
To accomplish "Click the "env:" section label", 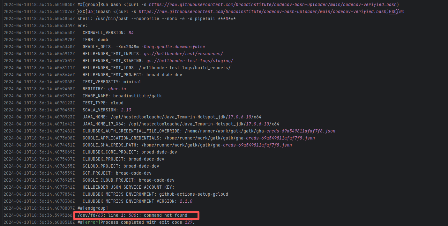I will tap(82, 26).
